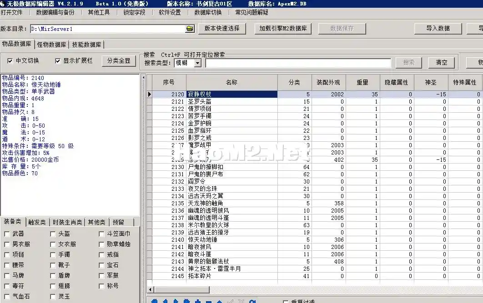Click the previous-record navigator arrow icon

(165, 301)
